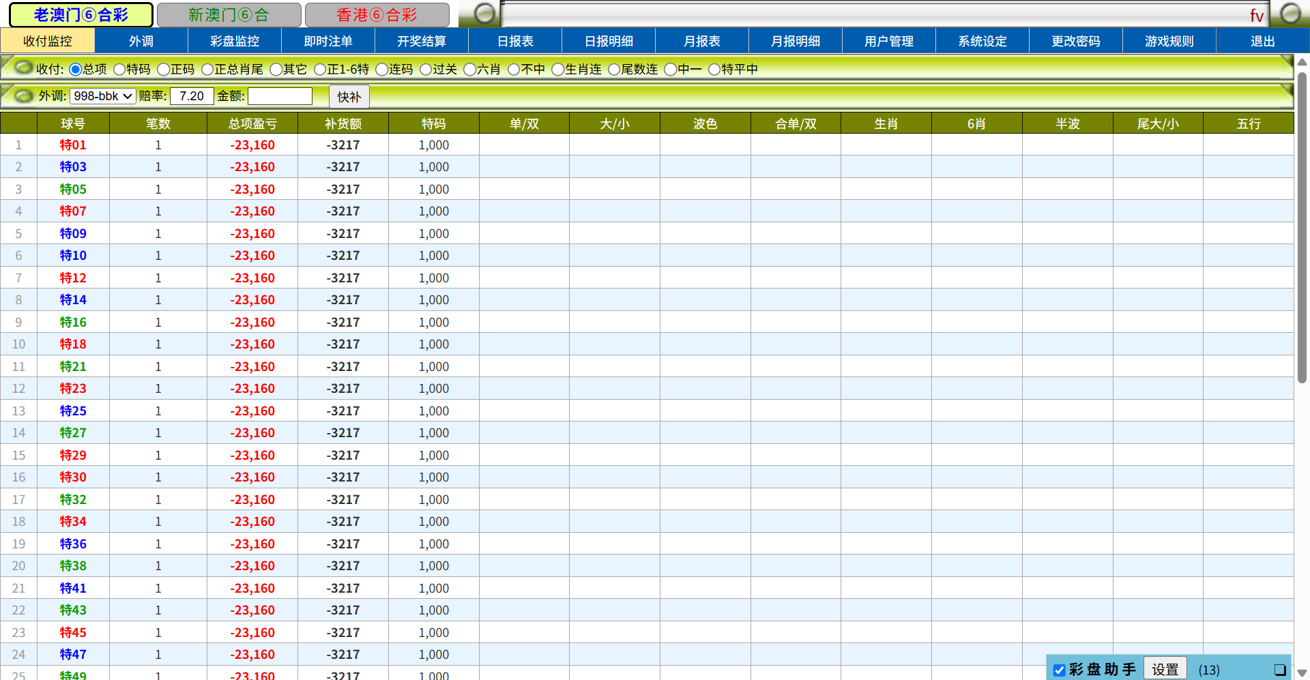Screen dimensions: 1310x680
Task: Click the scrollbar up arrow
Action: click(x=1302, y=62)
